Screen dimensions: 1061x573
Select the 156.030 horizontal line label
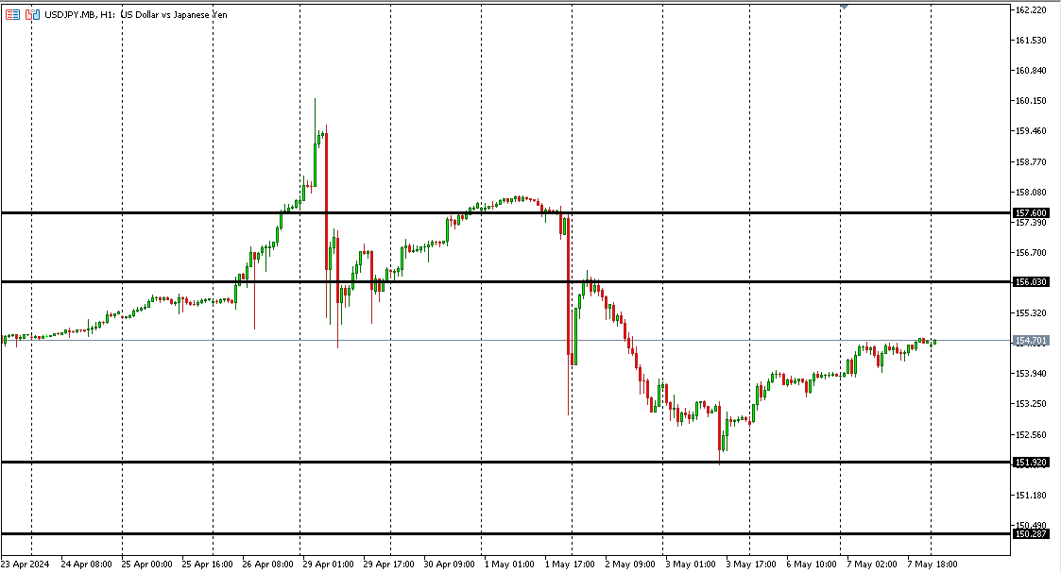pyautogui.click(x=1031, y=281)
